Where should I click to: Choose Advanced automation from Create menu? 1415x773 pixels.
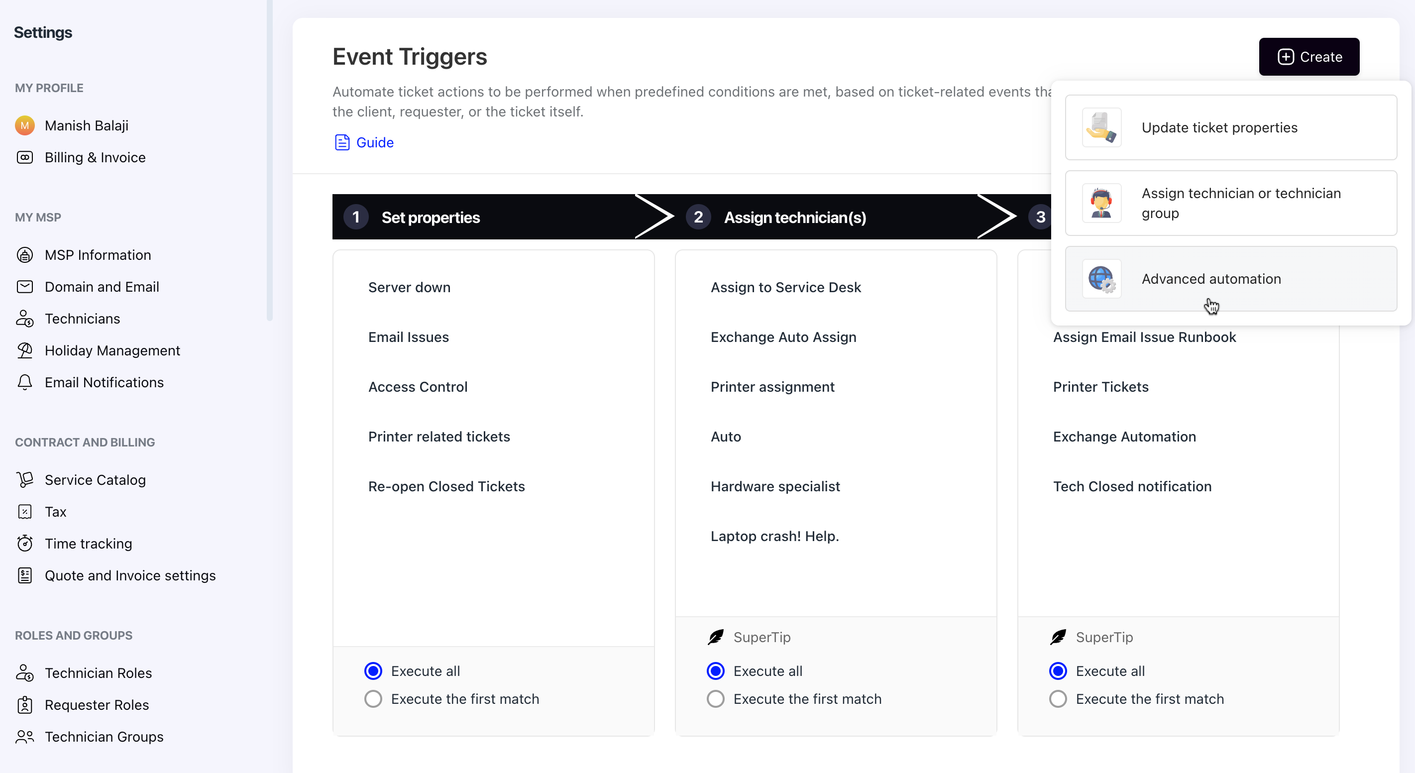[1230, 279]
